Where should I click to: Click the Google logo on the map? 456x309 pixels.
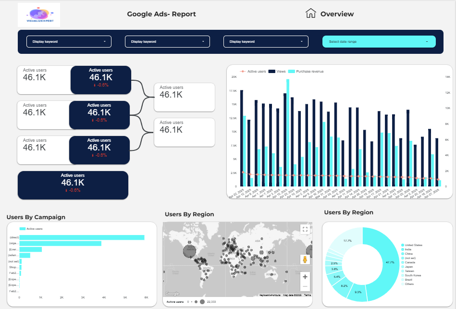tap(172, 293)
